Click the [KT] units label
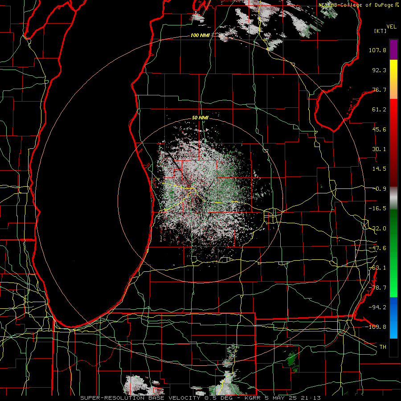This screenshot has width=401, height=401. point(380,31)
